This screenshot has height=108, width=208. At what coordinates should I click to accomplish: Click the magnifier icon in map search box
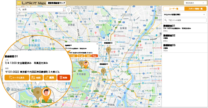(20, 9)
